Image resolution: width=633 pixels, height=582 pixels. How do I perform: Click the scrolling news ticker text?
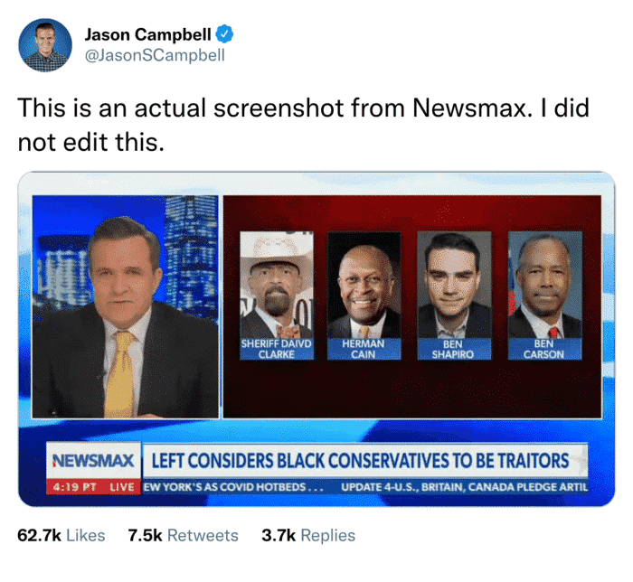(x=365, y=487)
